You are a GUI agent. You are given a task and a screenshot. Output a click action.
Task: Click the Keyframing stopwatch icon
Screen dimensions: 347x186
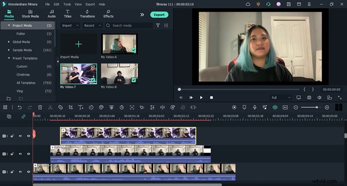122,108
